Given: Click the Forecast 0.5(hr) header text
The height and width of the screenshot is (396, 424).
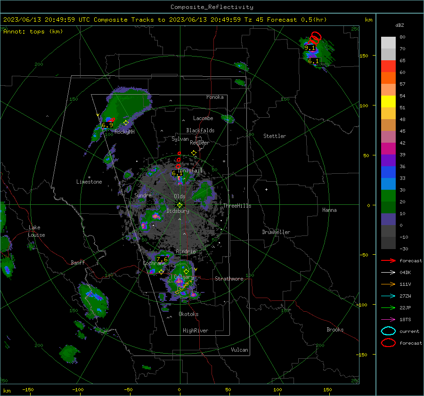Looking at the screenshot, I should click(x=297, y=20).
